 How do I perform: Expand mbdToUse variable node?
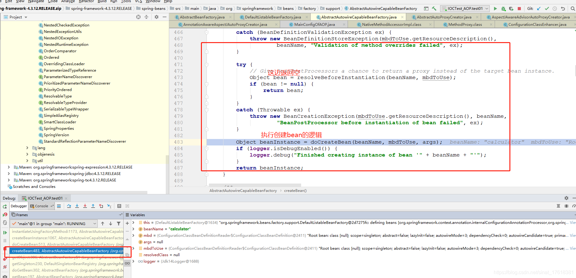[133, 248]
